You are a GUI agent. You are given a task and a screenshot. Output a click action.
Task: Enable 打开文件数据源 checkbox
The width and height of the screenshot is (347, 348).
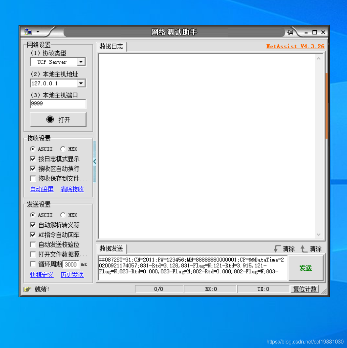point(33,254)
